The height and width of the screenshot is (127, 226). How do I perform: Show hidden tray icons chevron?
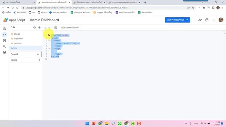pyautogui.click(x=186, y=123)
